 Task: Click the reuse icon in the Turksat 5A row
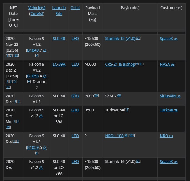point(41,116)
